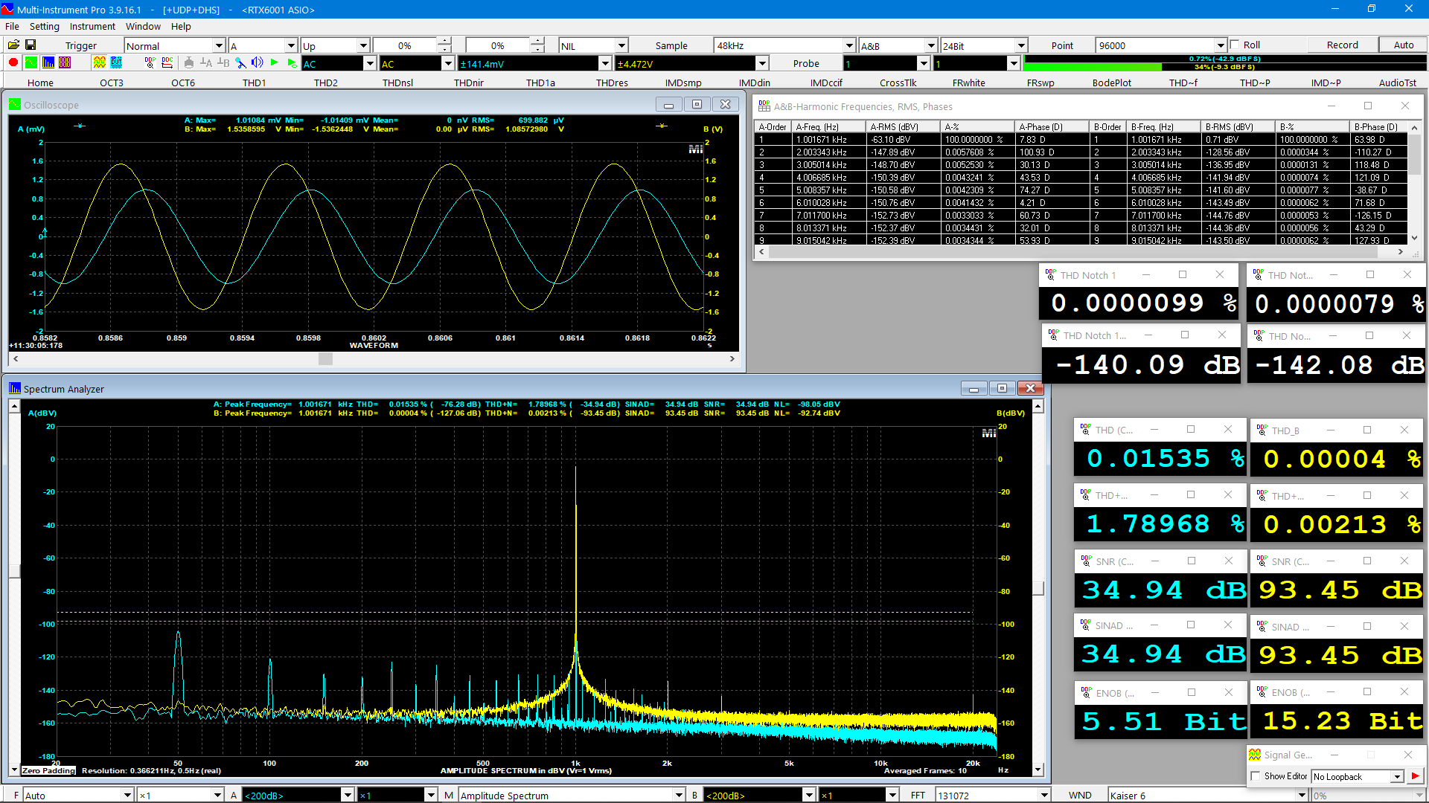Expand the Trigger mode Normal dropdown
This screenshot has height=803, width=1429.
tap(219, 45)
